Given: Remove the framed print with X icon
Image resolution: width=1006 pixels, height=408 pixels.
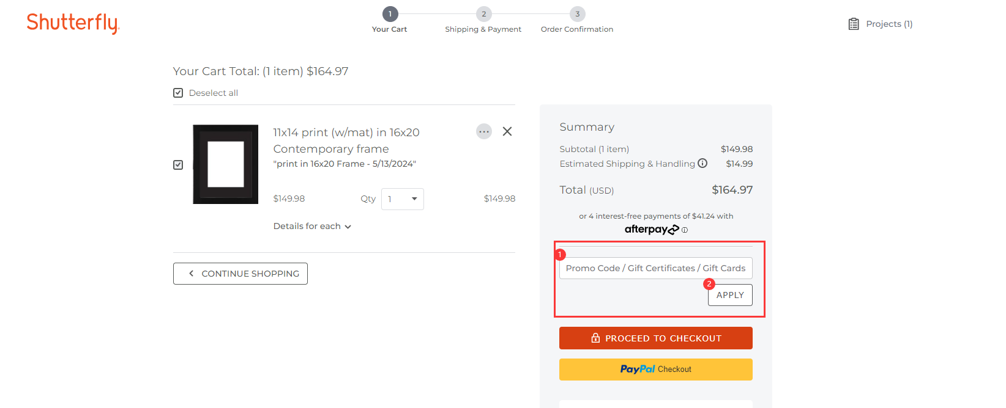Looking at the screenshot, I should click(507, 131).
